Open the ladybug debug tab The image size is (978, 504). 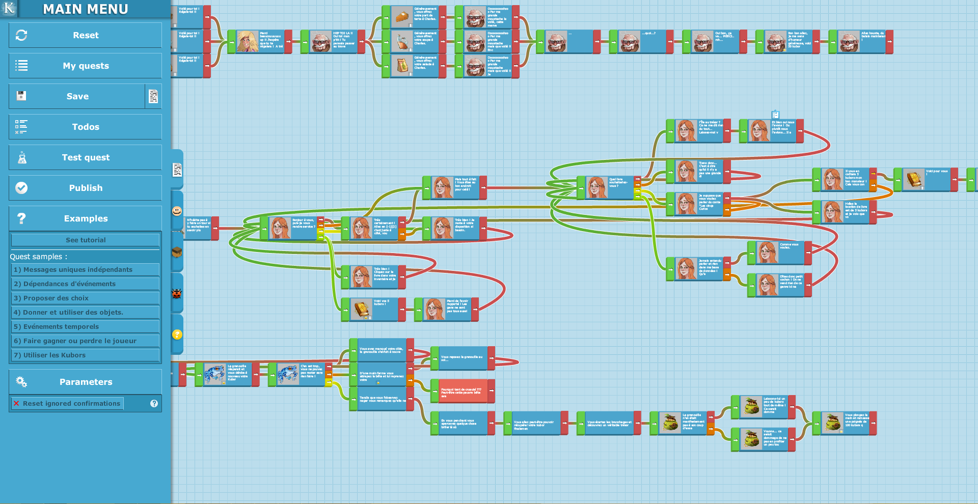click(177, 293)
